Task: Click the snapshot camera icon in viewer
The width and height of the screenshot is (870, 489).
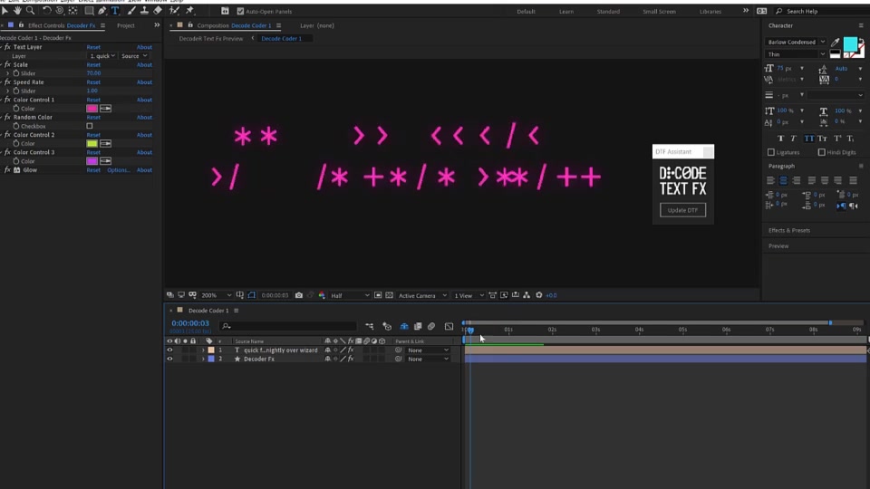Action: click(x=299, y=295)
